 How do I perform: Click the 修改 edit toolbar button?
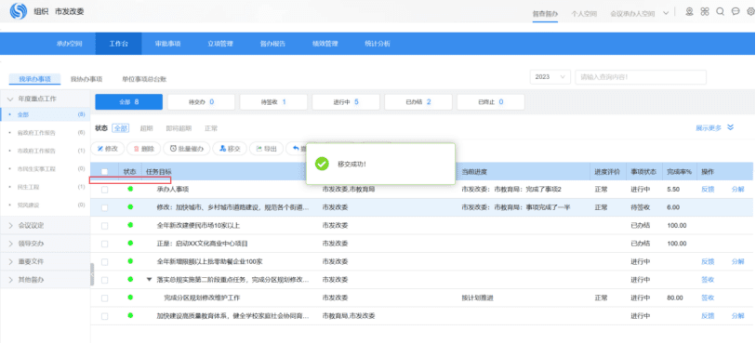(x=108, y=149)
